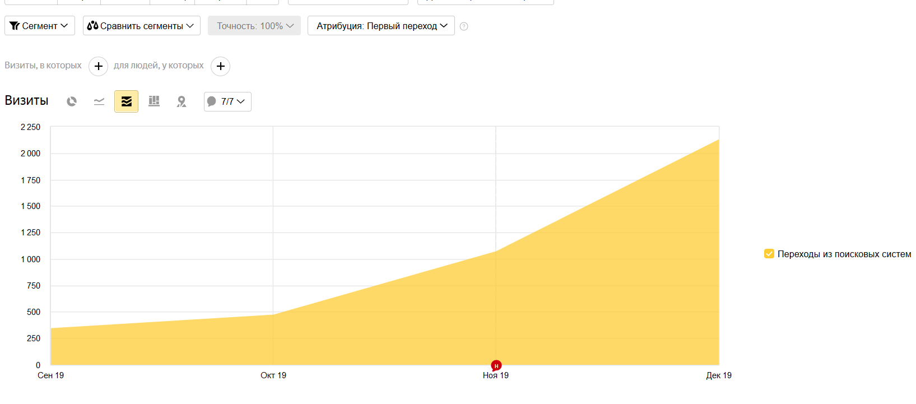The height and width of the screenshot is (404, 916).
Task: Click the Дек 19 label on the axis
Action: (x=718, y=375)
